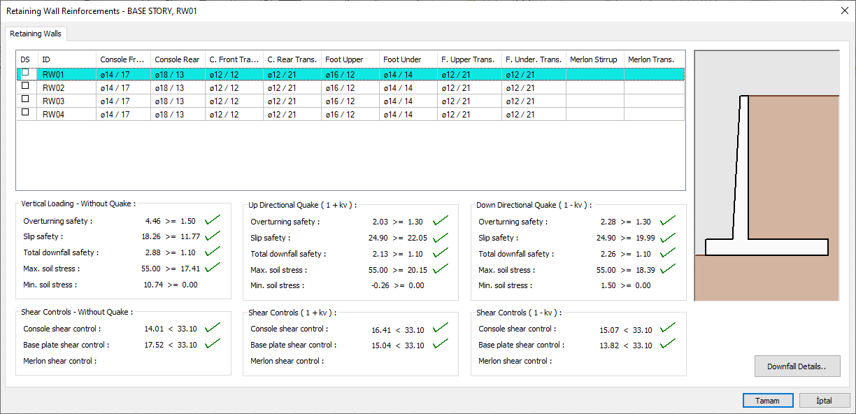Click checkmark next to Console shear control (1 + kv)
Image resolution: width=856 pixels, height=414 pixels.
click(440, 328)
